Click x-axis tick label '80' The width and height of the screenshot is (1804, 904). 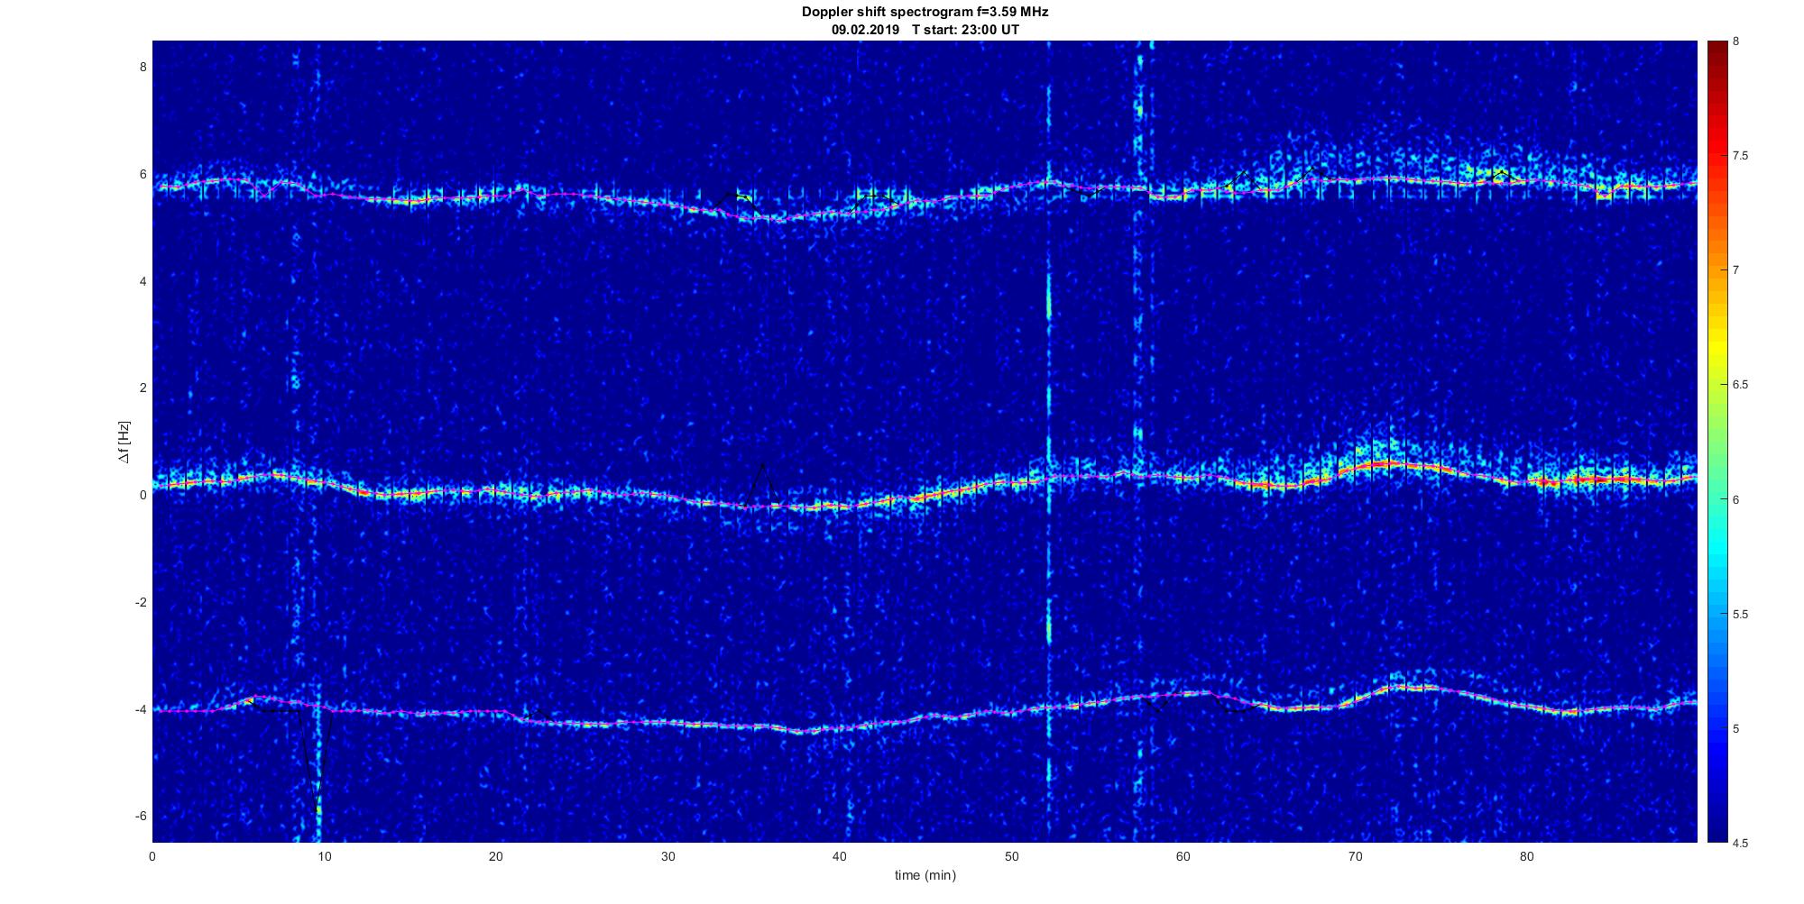coord(1527,856)
